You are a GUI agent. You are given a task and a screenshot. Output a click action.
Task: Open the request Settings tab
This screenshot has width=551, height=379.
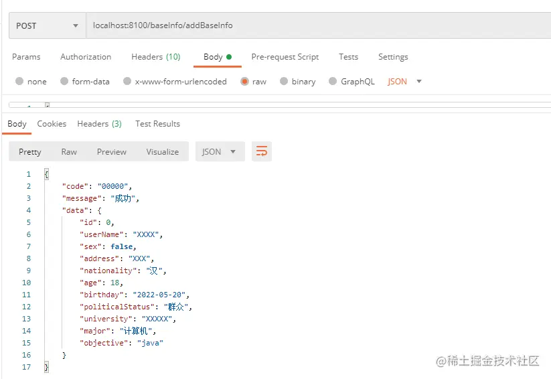(x=393, y=57)
